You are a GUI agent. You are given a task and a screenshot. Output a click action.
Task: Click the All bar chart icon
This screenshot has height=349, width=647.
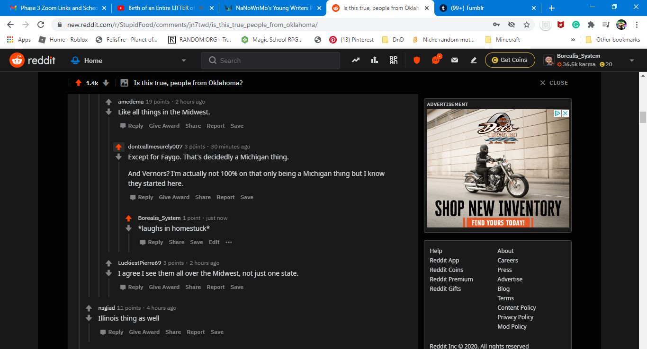click(375, 60)
